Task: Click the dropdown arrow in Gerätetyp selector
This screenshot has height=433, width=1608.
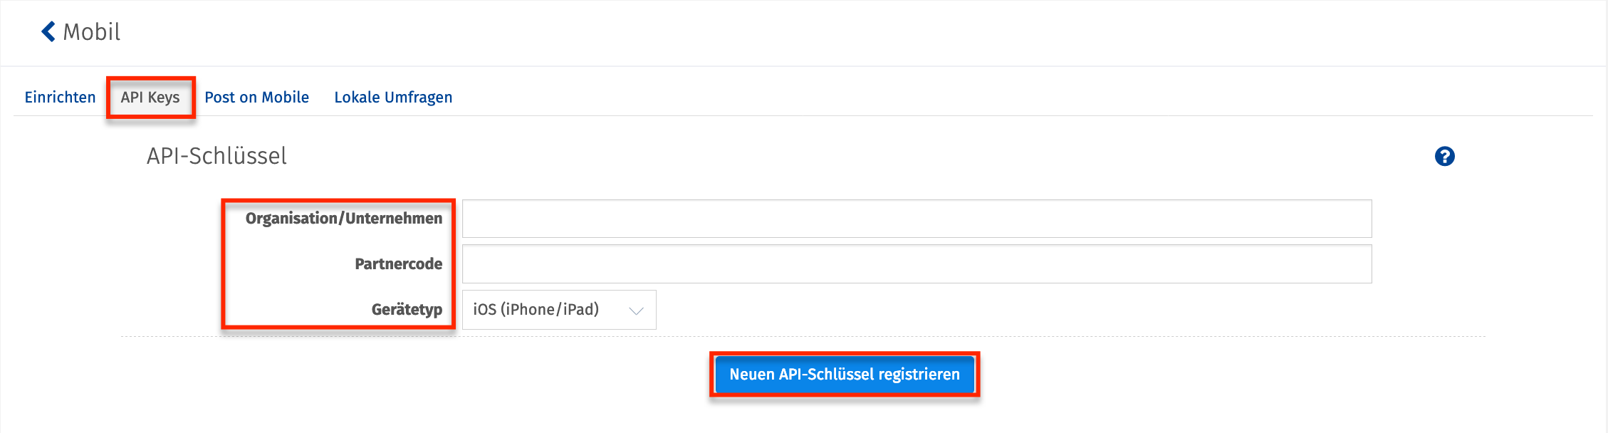Action: [636, 311]
